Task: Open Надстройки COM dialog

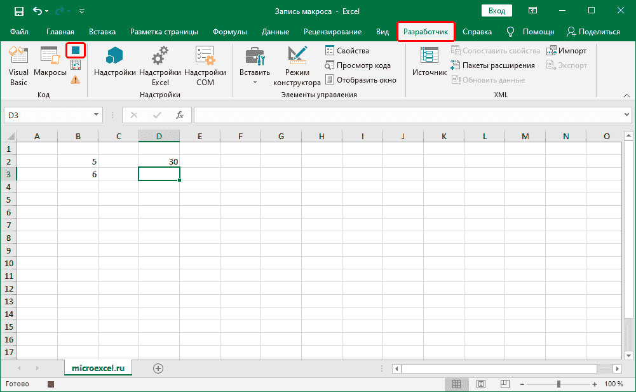Action: (205, 66)
